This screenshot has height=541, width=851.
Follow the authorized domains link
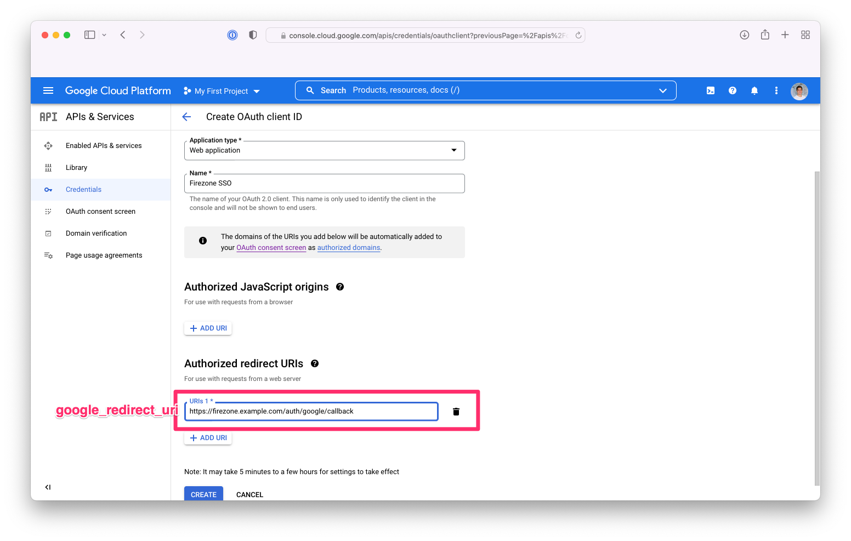(348, 247)
